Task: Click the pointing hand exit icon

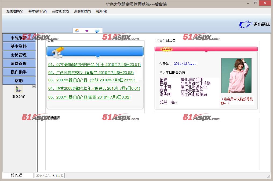Action: (246, 24)
